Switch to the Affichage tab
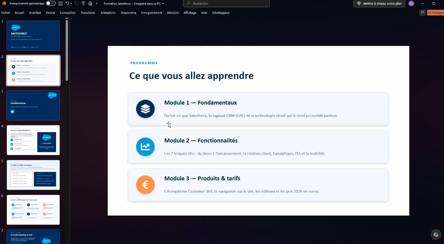Viewport: 444px width, 244px height. click(190, 13)
